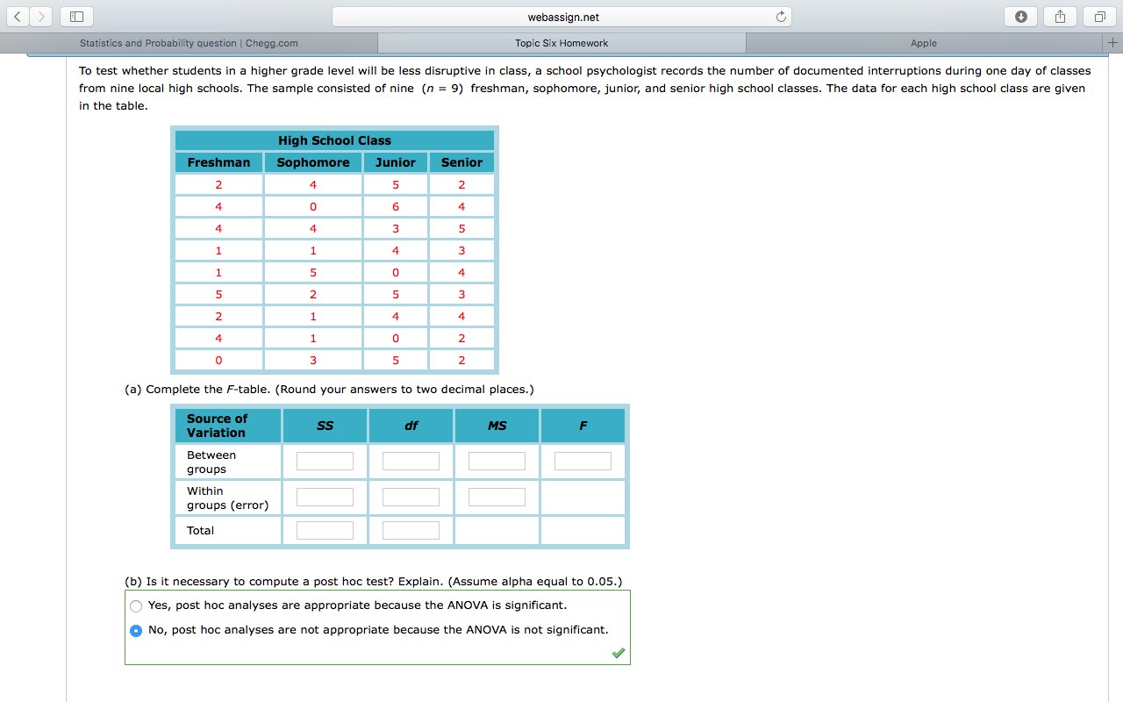Viewport: 1123px width, 702px height.
Task: Click the Between groups df input box
Action: [x=411, y=461]
